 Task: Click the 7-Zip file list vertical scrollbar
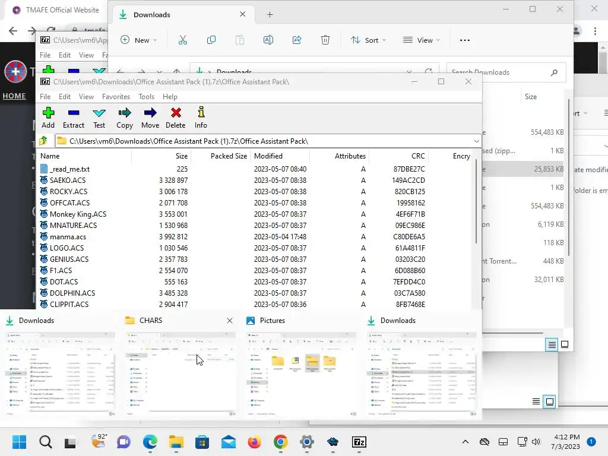[476, 202]
